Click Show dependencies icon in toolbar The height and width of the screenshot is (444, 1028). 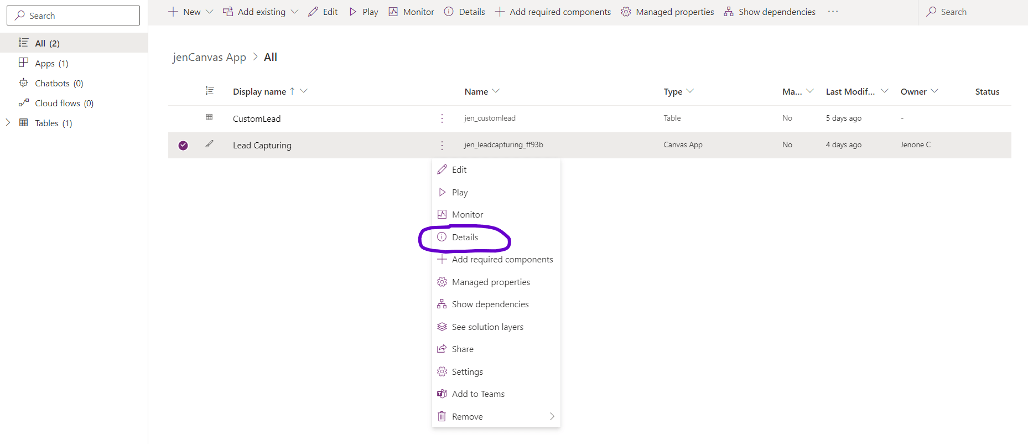coord(729,12)
